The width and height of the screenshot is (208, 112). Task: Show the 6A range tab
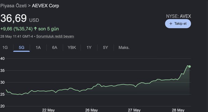pyautogui.click(x=54, y=47)
